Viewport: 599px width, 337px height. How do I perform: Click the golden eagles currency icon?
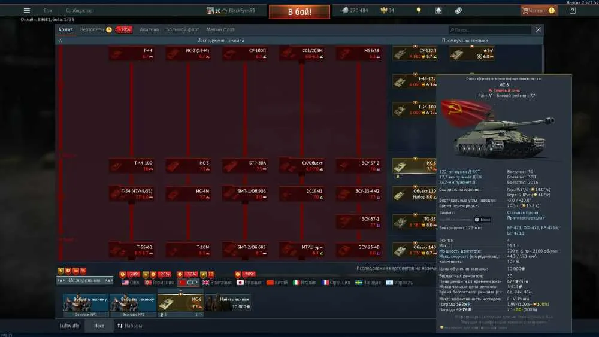click(384, 11)
